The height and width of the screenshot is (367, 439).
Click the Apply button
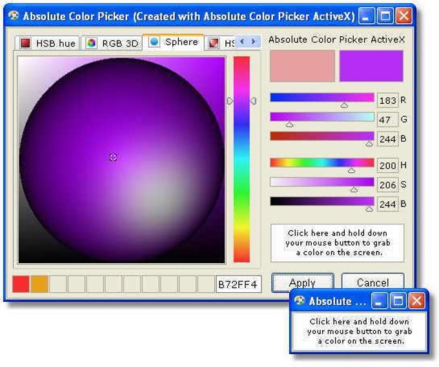303,283
